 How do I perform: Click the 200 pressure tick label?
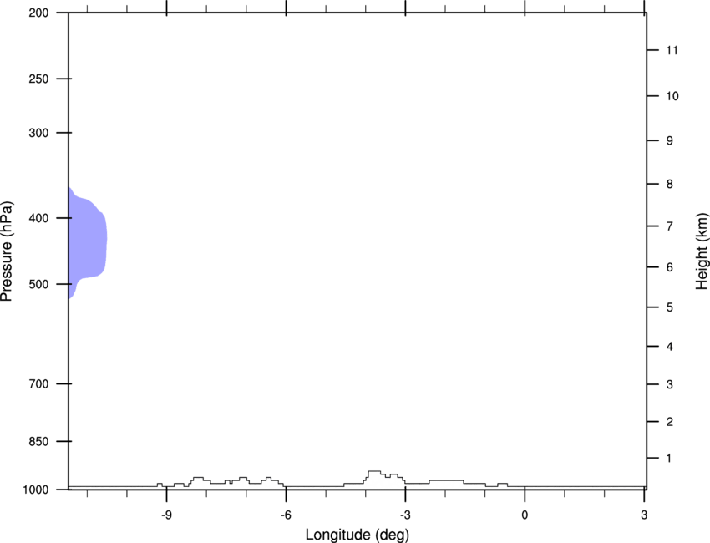pos(38,13)
